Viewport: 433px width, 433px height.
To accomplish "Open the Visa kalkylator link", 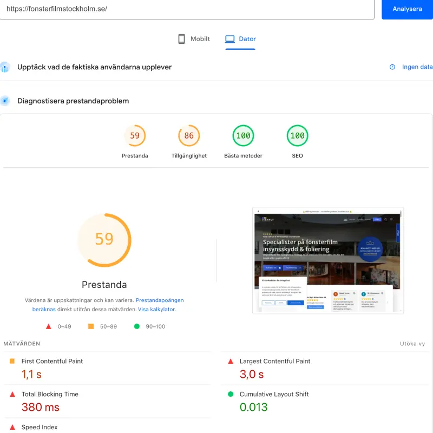I will coord(156,310).
